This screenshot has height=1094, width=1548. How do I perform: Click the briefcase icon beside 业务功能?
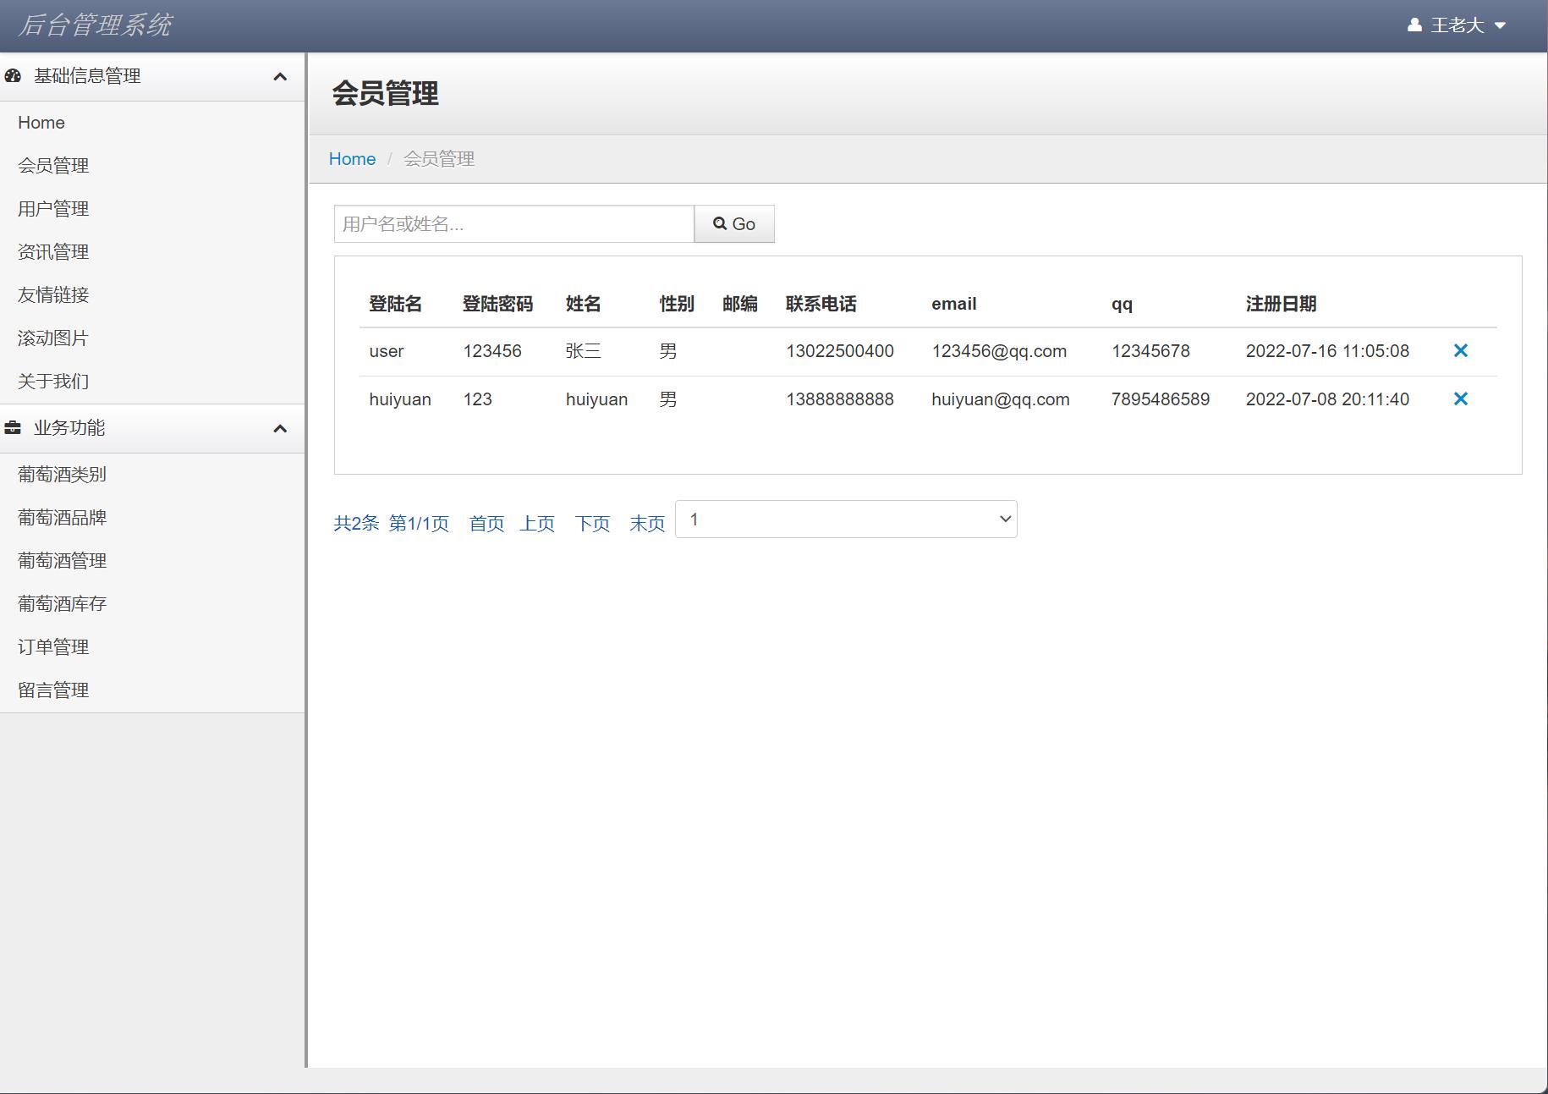click(x=13, y=428)
